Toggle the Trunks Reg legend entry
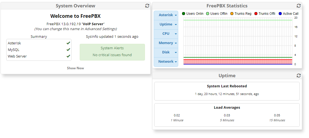Screen dimensions: 309x138 [241, 14]
